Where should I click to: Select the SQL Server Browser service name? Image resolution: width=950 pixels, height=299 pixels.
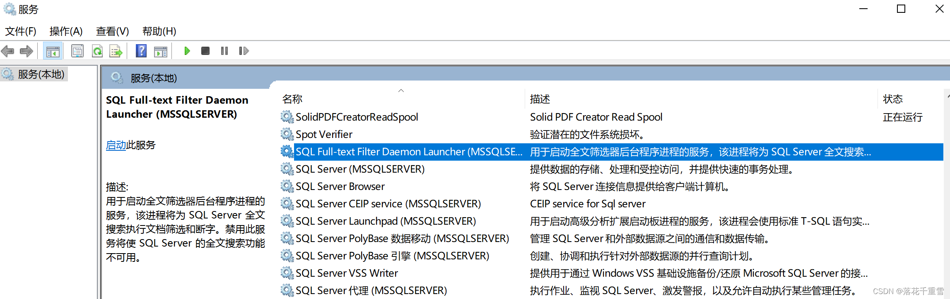[340, 186]
